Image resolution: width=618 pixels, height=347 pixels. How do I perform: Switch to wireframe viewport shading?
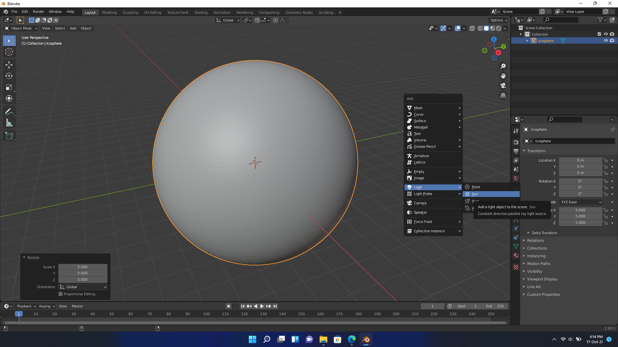tap(480, 28)
